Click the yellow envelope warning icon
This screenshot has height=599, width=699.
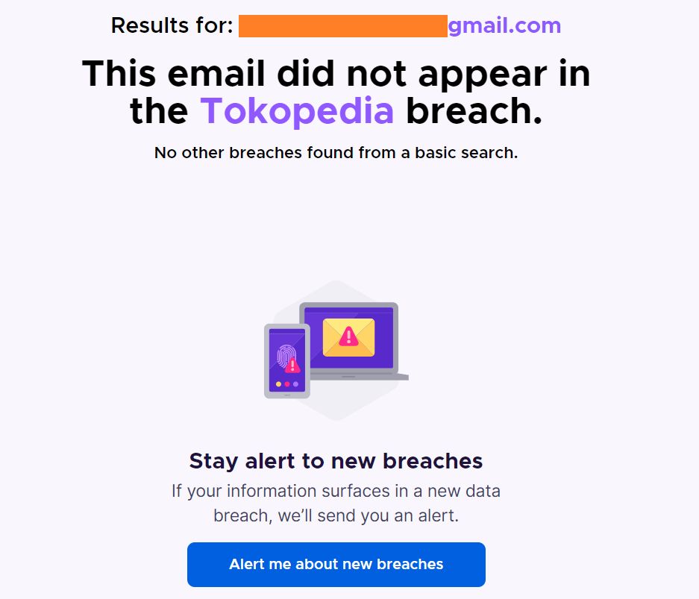[x=348, y=337]
